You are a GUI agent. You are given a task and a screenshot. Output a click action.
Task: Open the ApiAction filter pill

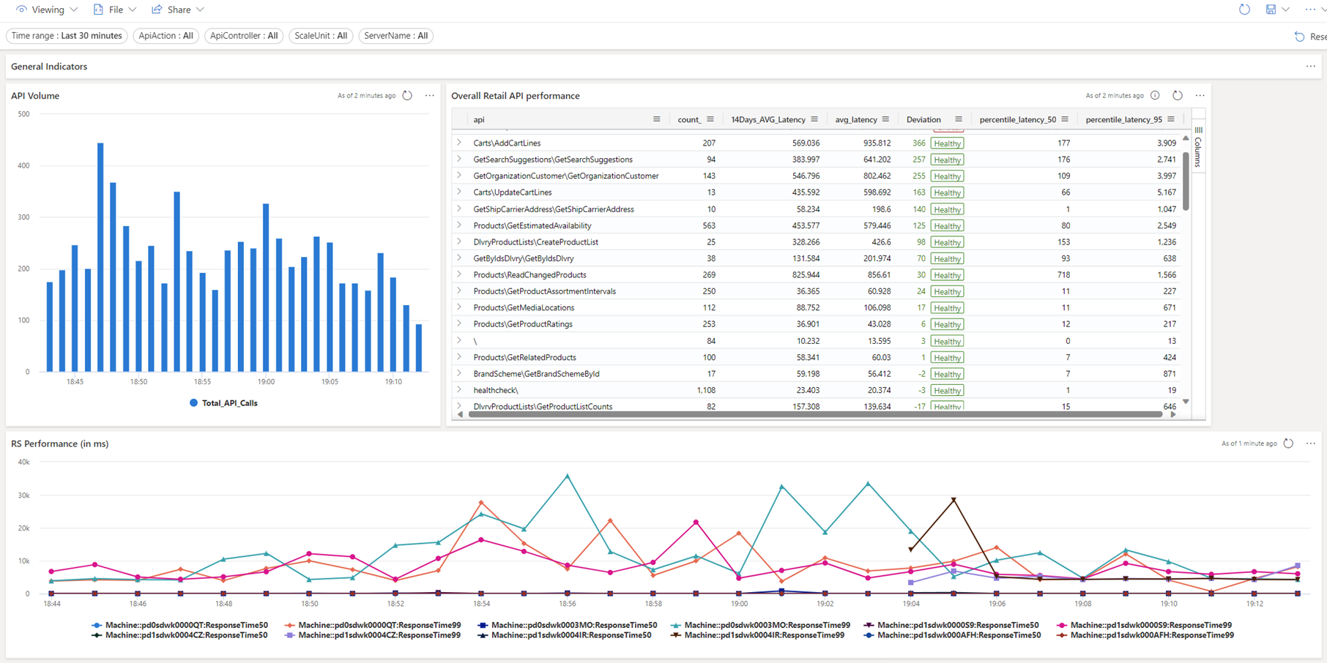click(x=166, y=36)
